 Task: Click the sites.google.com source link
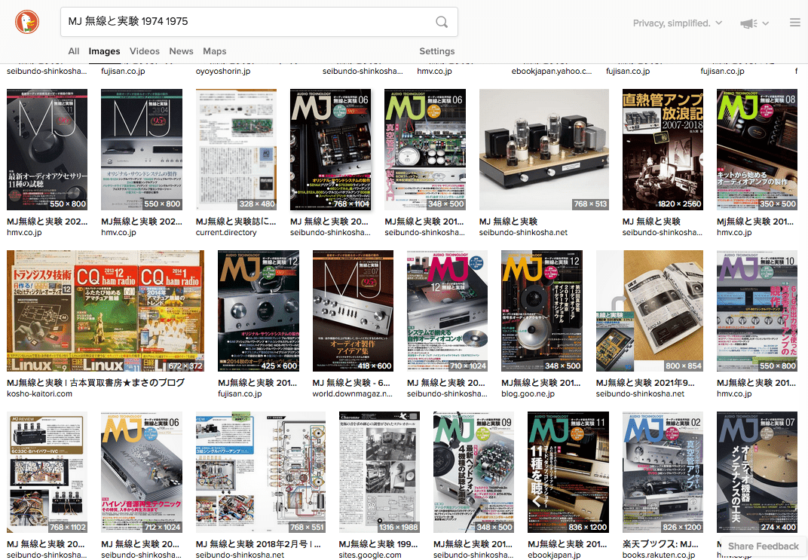coord(369,555)
